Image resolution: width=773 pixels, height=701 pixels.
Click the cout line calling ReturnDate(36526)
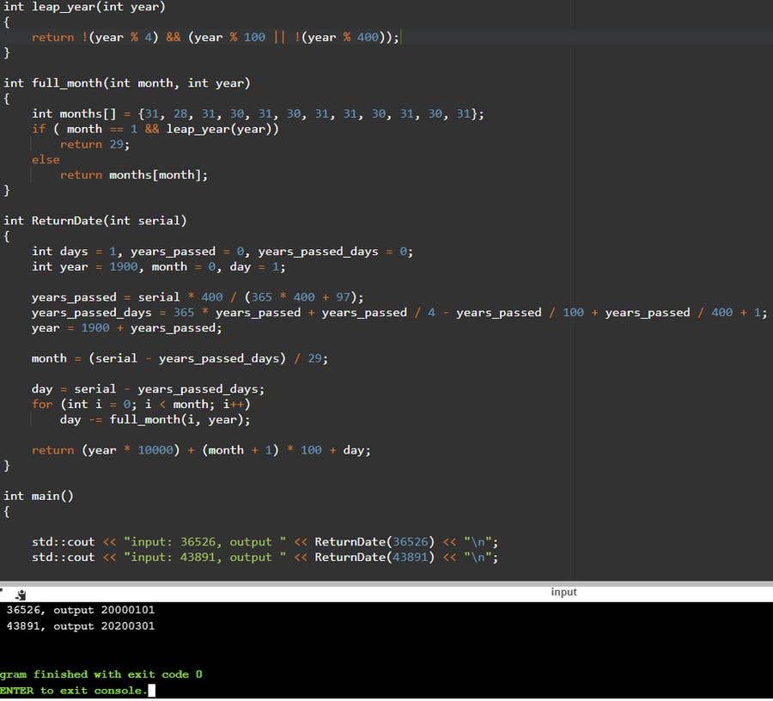[265, 542]
